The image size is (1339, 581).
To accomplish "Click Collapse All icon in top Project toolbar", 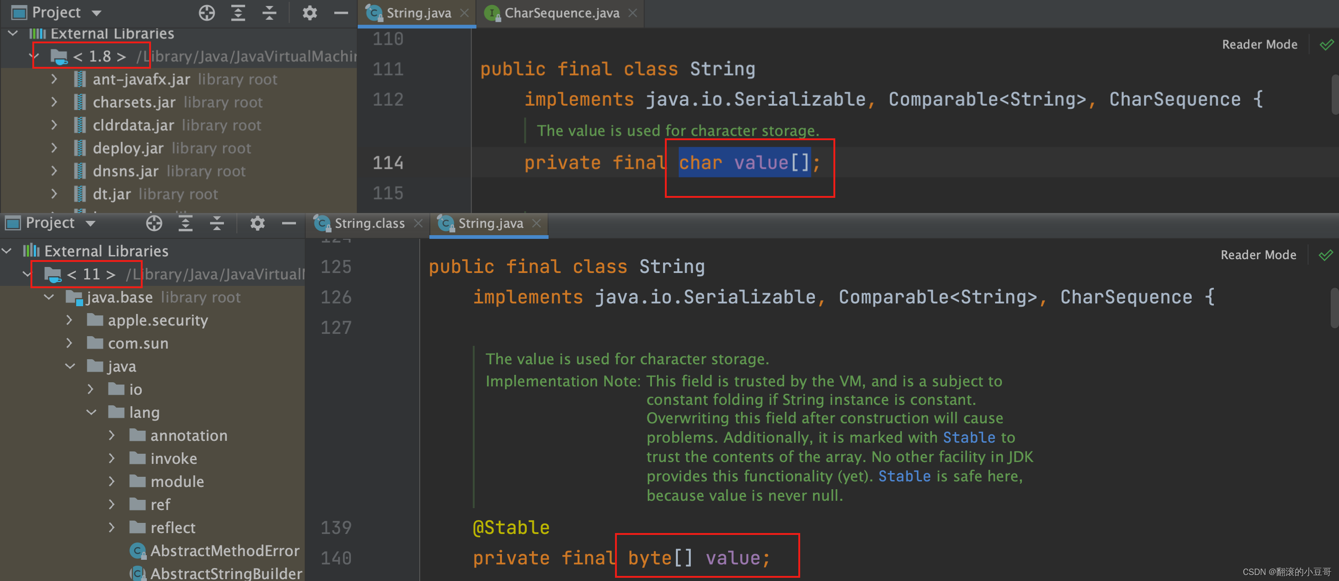I will click(269, 12).
